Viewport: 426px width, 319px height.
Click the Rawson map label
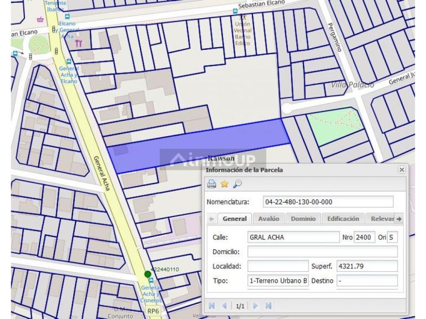pos(221,158)
